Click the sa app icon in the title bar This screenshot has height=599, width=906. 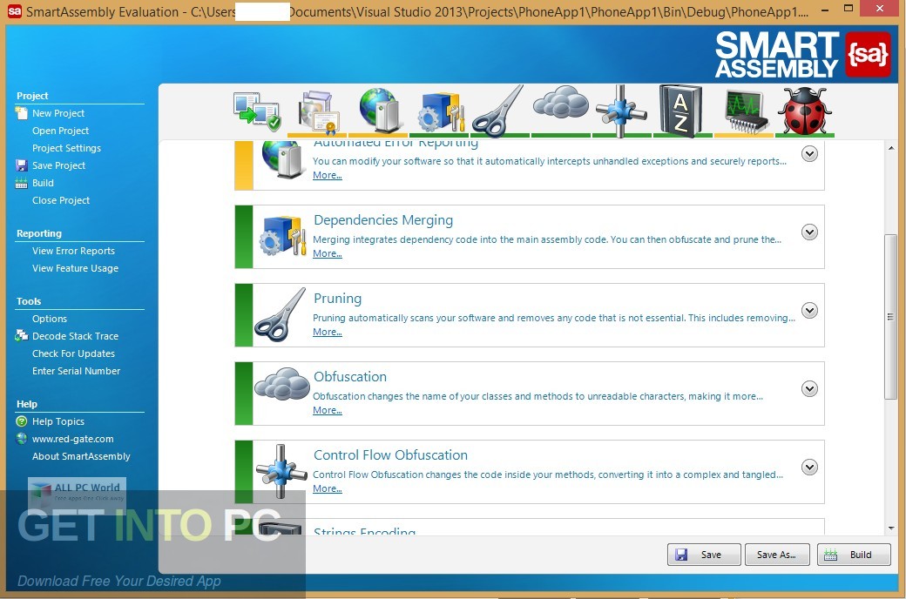click(x=14, y=11)
